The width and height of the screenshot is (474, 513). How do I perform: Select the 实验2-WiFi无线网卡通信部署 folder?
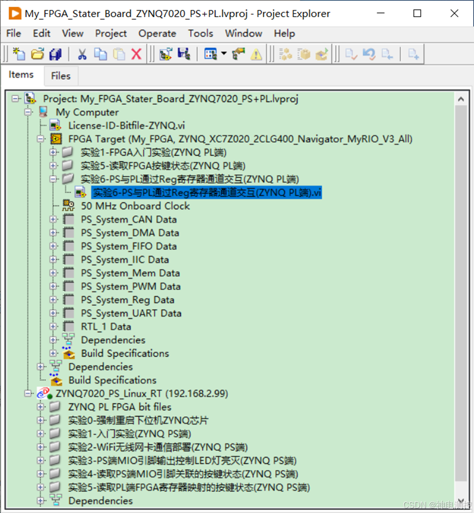[158, 447]
